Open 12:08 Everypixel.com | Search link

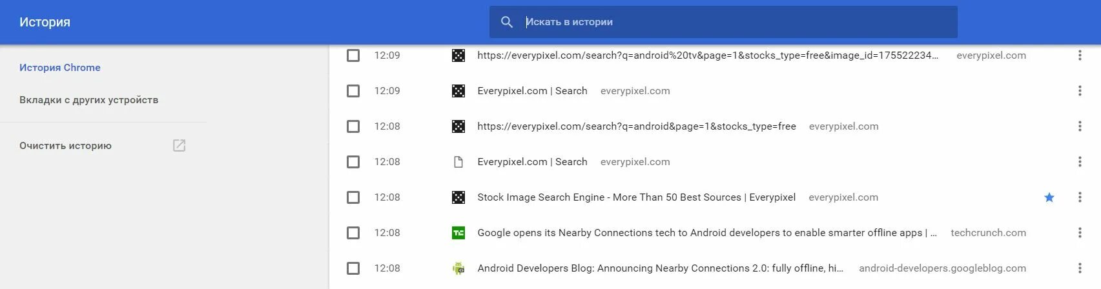click(532, 162)
